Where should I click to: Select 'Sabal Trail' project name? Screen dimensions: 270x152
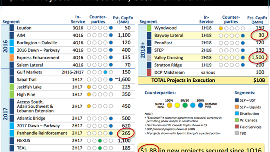coord(27,80)
